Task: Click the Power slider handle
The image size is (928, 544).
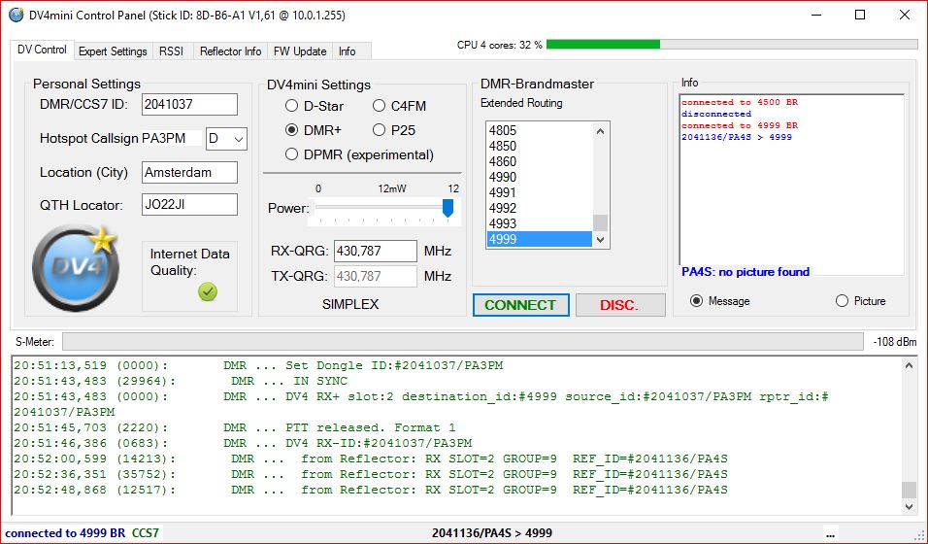Action: 448,208
